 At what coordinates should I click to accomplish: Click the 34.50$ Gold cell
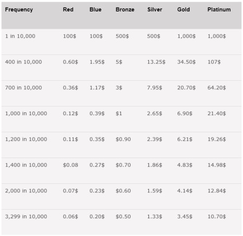(186, 62)
